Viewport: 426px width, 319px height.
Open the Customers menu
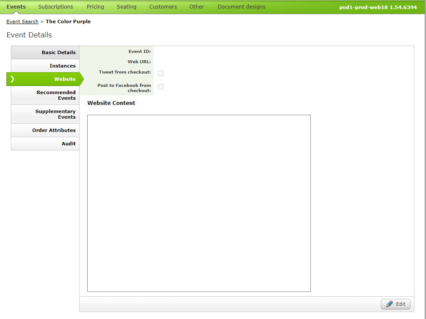(163, 7)
